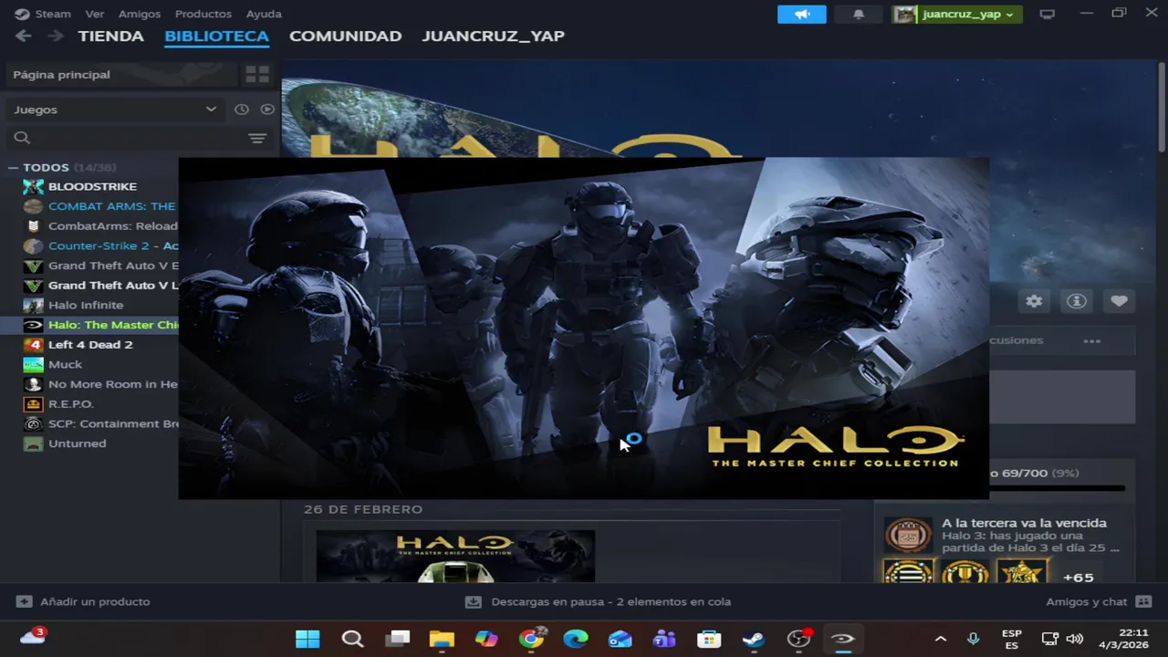Select Muck in the game list
This screenshot has width=1168, height=657.
(x=65, y=364)
